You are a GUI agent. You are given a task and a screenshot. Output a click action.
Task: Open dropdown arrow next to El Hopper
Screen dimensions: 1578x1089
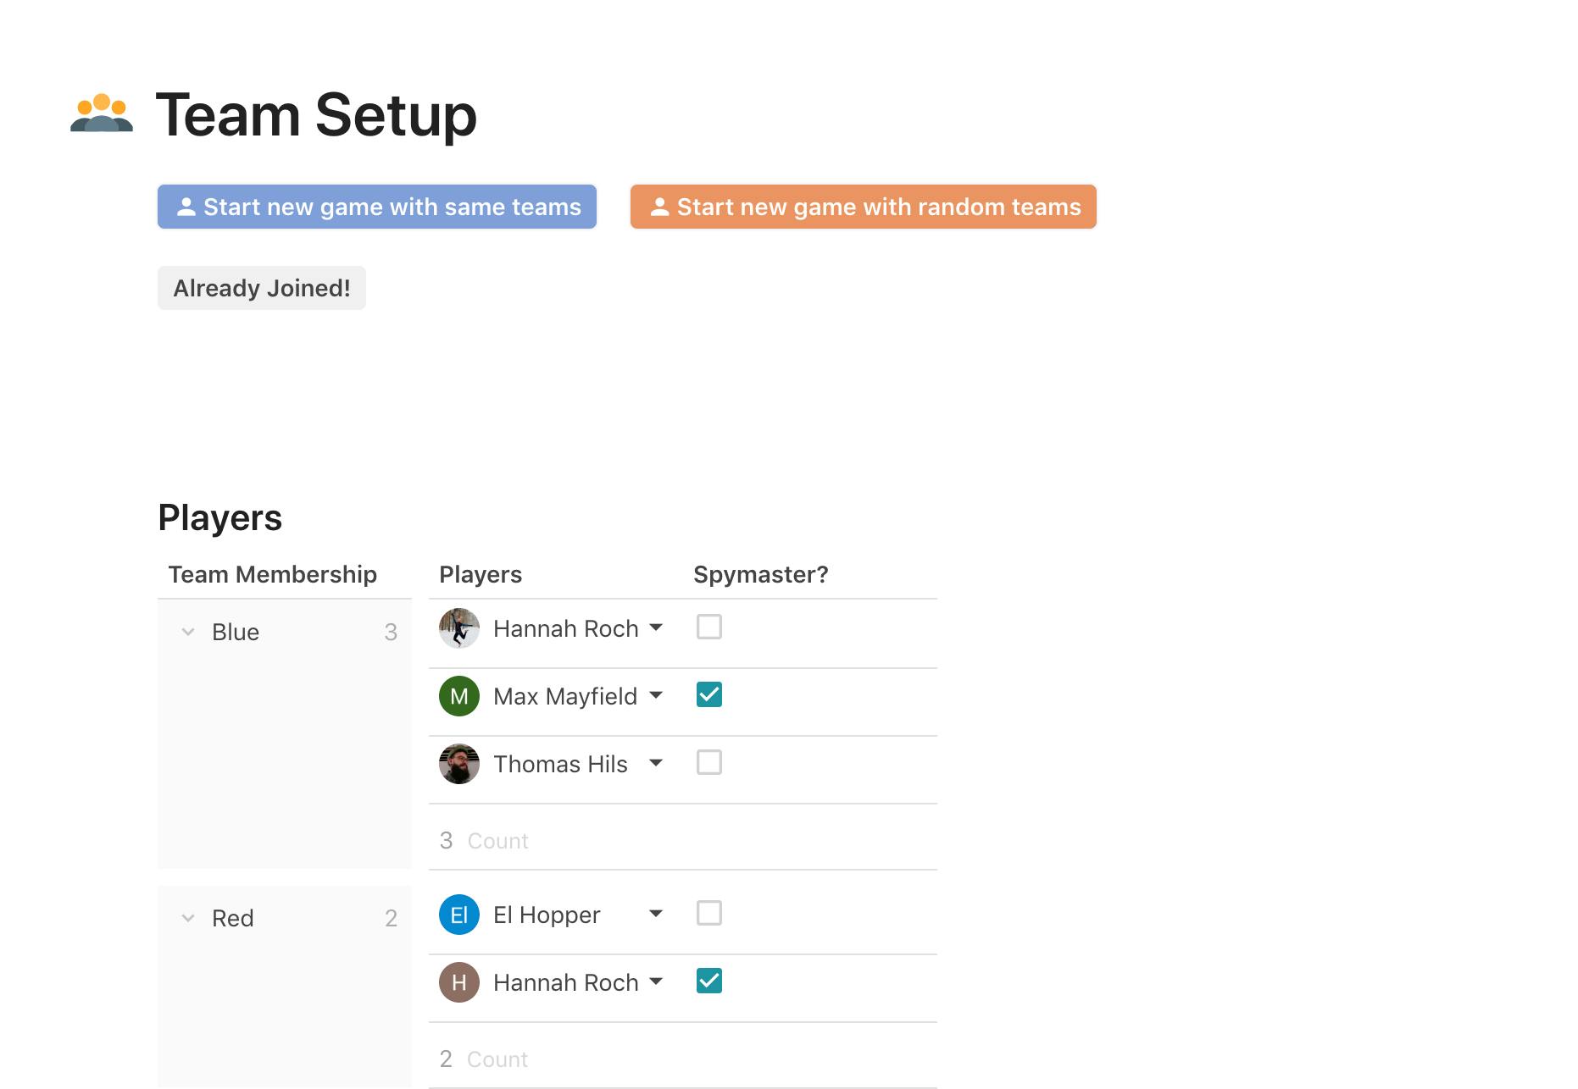(656, 915)
